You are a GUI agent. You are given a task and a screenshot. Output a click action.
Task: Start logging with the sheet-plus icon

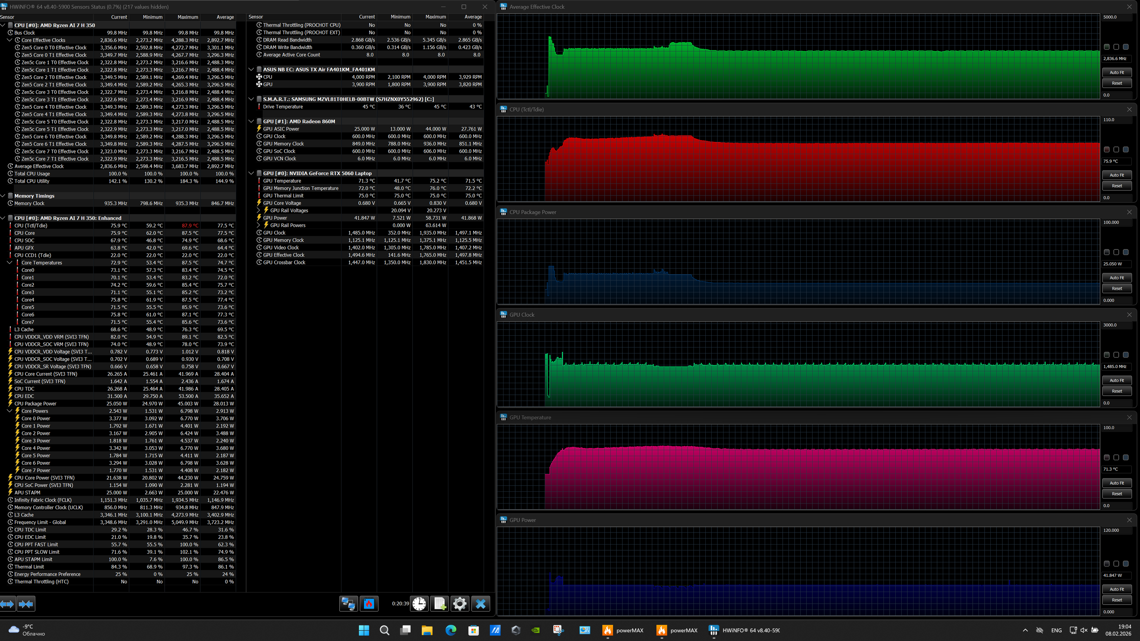(x=439, y=604)
